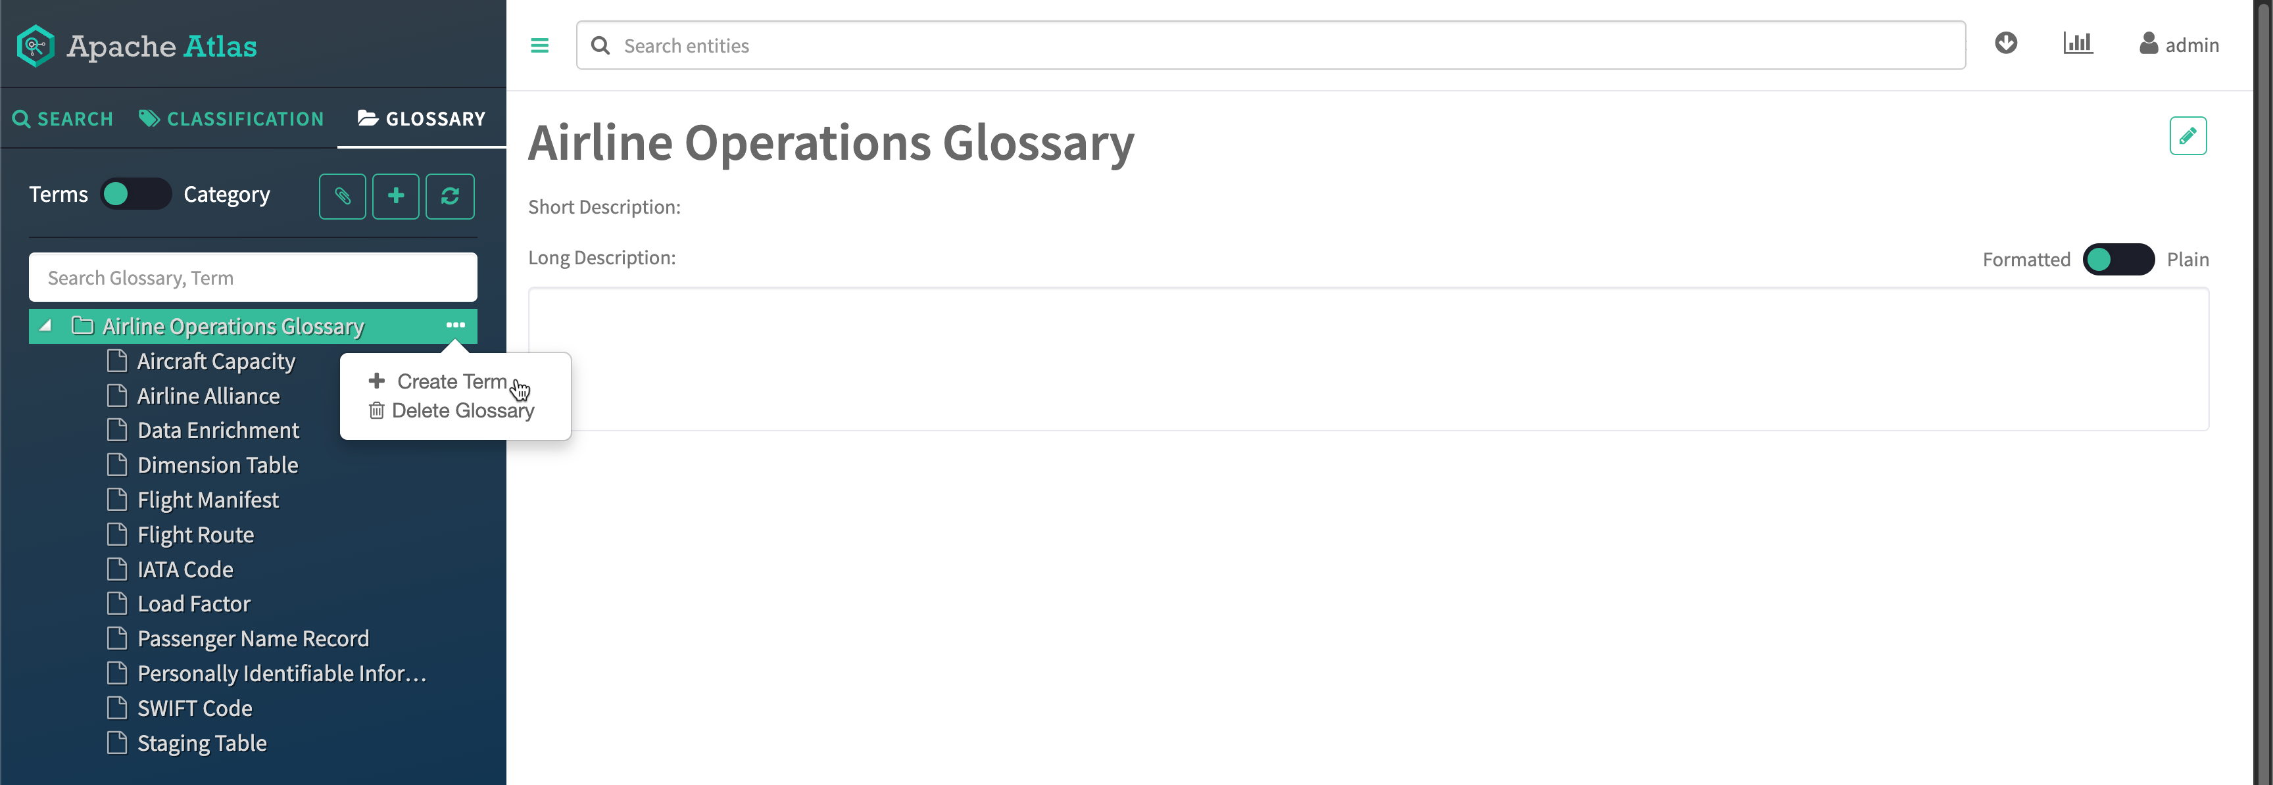Refresh the glossary tree with the refresh icon
This screenshot has height=785, width=2273.
click(450, 196)
